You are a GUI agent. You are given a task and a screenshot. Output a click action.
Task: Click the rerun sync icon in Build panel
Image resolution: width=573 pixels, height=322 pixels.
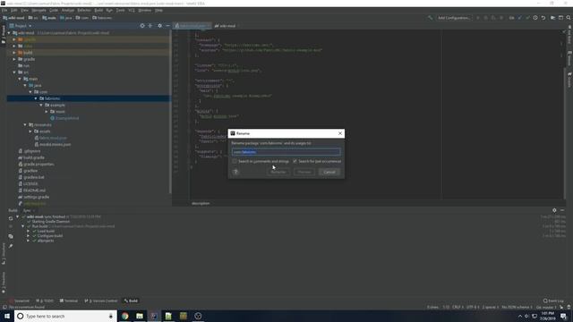11,218
